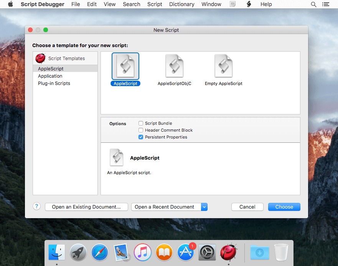Screen dimensions: 338x266
Task: Check the Header Comment Block option
Action: tap(141, 130)
